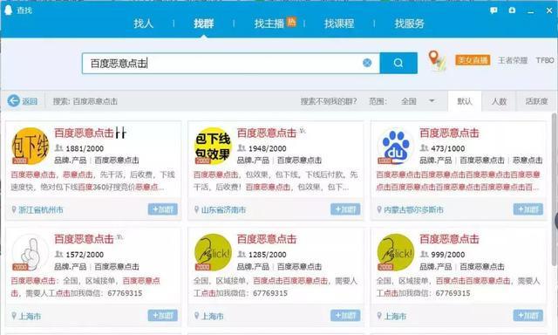558x335 pixels.
Task: Join the 1285/2000 group with +加群
Action: [345, 315]
